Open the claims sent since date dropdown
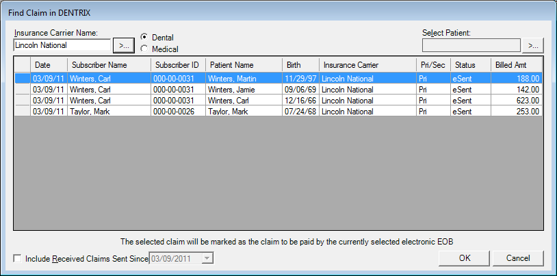This screenshot has height=276, width=557. [209, 258]
